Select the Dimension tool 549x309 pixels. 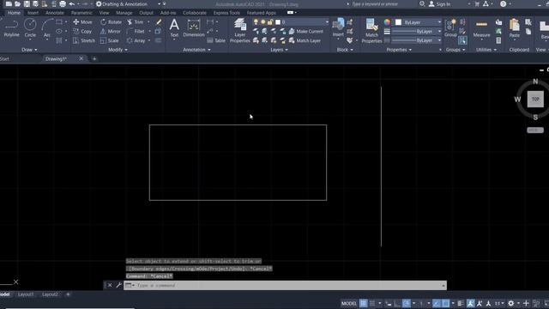(194, 28)
